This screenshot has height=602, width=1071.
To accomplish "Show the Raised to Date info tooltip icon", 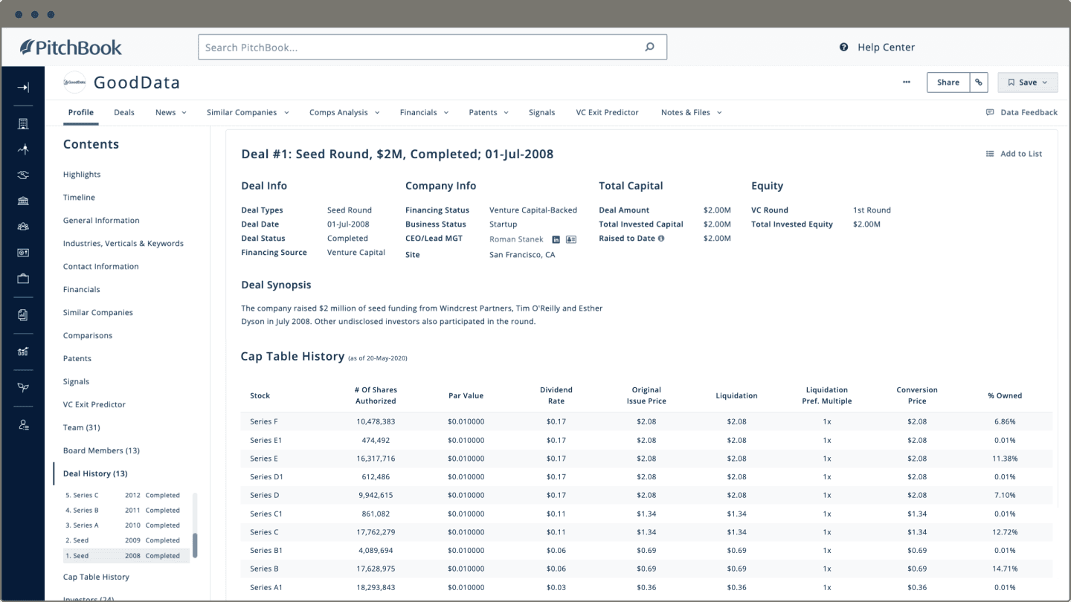I will click(661, 239).
